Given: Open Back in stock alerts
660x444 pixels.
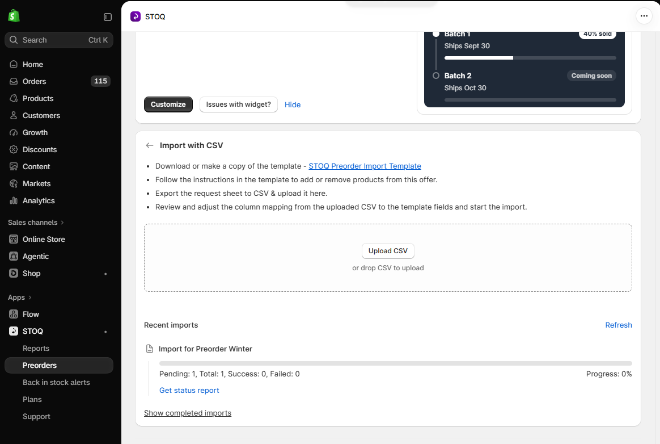Looking at the screenshot, I should tap(56, 383).
